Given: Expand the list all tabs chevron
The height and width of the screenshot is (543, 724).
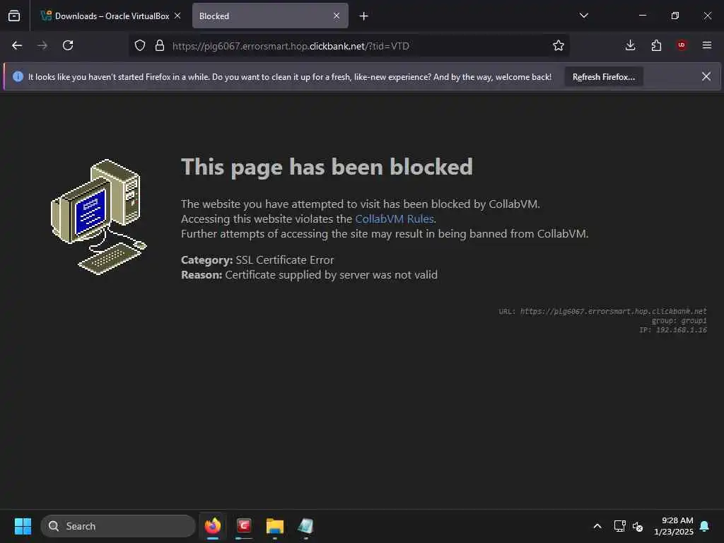Looking at the screenshot, I should (x=583, y=16).
